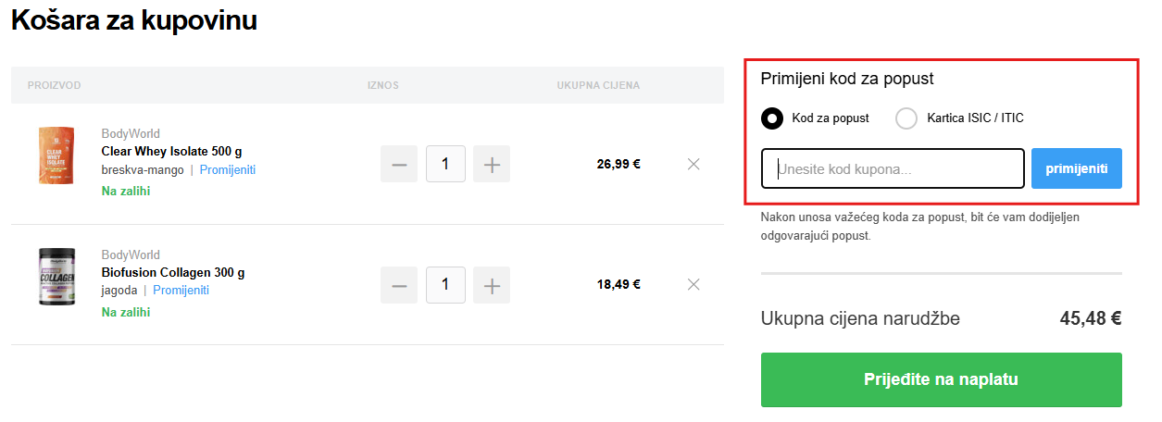1162x422 pixels.
Task: Select the 'Kartica ISIC / ITIC' radio option
Action: 907,118
